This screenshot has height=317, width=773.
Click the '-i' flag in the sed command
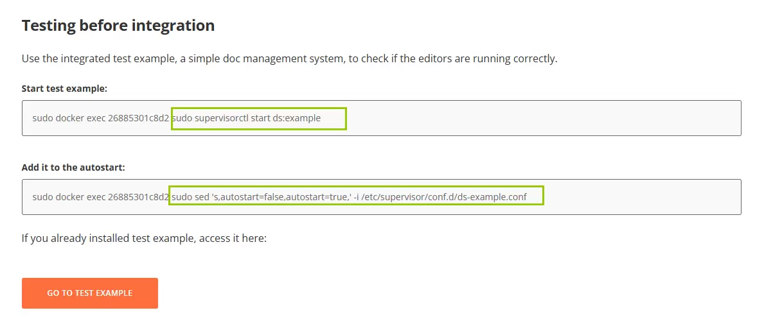(x=357, y=197)
